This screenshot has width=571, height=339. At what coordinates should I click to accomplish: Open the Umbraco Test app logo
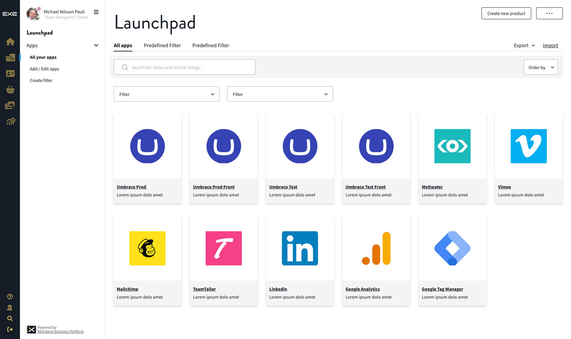click(x=300, y=146)
